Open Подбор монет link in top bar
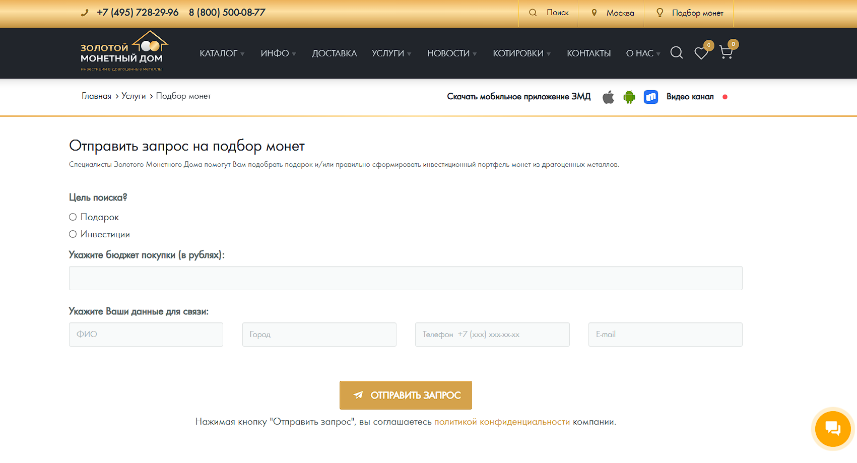The width and height of the screenshot is (857, 463). click(697, 13)
